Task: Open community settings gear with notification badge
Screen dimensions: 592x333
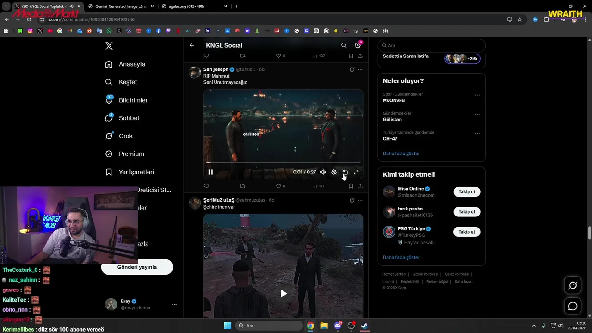Action: click(358, 45)
